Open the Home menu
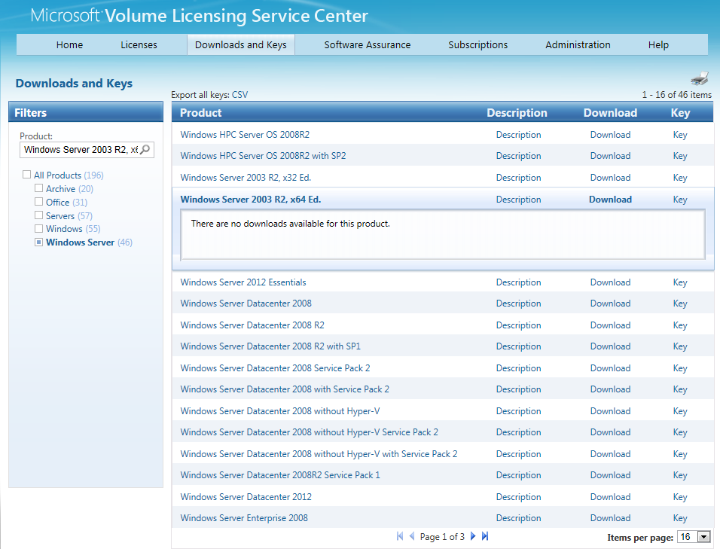720x549 pixels. (x=70, y=45)
